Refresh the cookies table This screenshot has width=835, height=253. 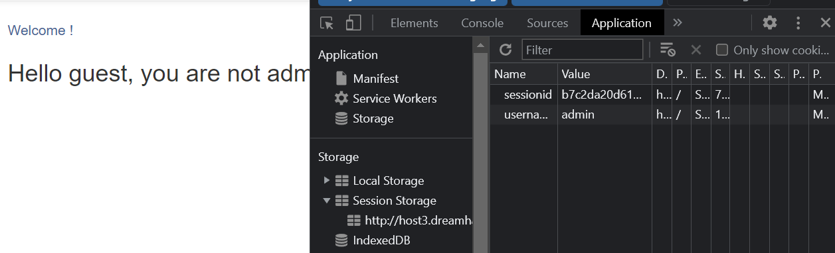tap(506, 50)
